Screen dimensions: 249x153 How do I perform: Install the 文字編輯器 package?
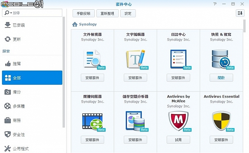click(x=136, y=78)
